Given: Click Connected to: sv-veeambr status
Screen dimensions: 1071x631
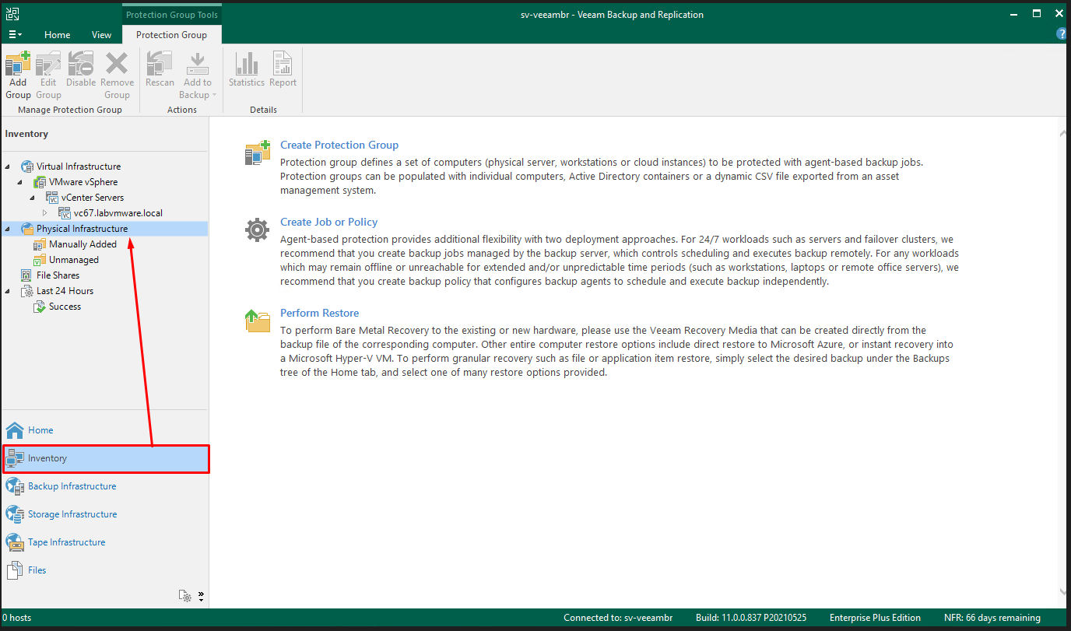Looking at the screenshot, I should point(619,618).
